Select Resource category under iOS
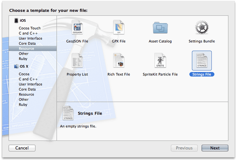The height and width of the screenshot is (161, 237). 26,48
